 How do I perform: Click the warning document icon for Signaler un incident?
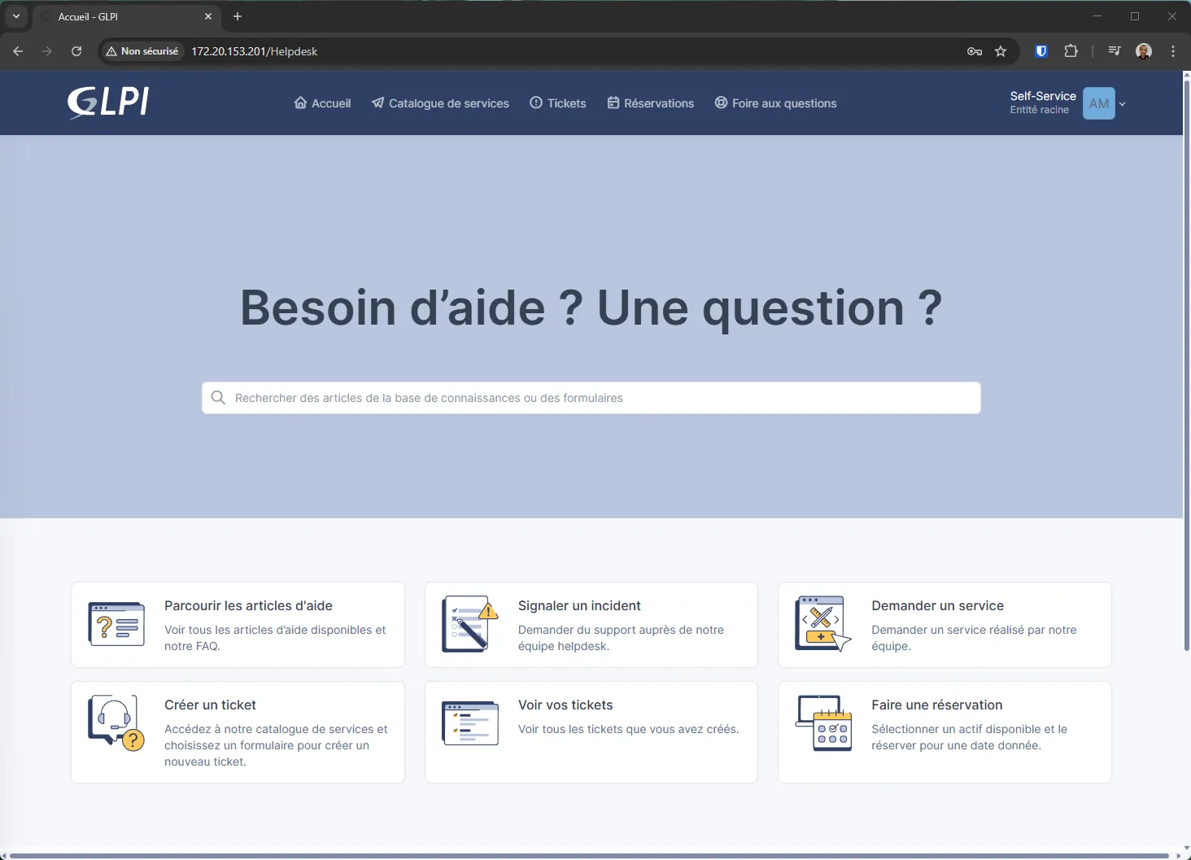pos(470,624)
